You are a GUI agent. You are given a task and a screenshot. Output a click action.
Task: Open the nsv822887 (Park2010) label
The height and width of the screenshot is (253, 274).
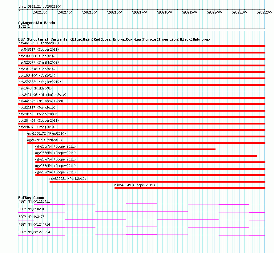[37, 108]
